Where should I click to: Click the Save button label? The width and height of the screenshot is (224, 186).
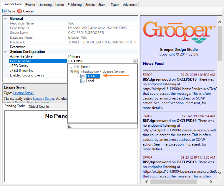(11, 11)
